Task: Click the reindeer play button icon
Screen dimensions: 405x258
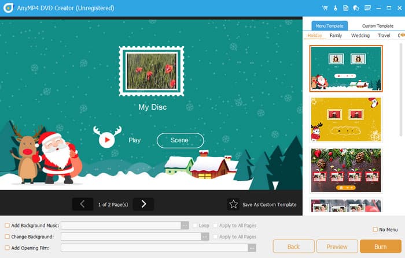Action: [107, 137]
